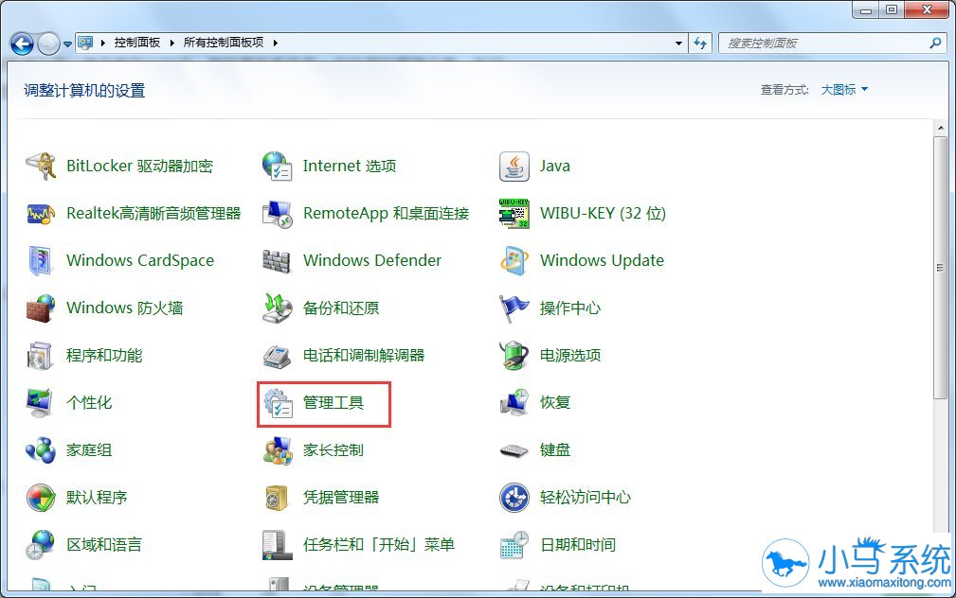The height and width of the screenshot is (598, 956).
Task: Open the recent pages dropdown beside Forward
Action: [x=67, y=44]
